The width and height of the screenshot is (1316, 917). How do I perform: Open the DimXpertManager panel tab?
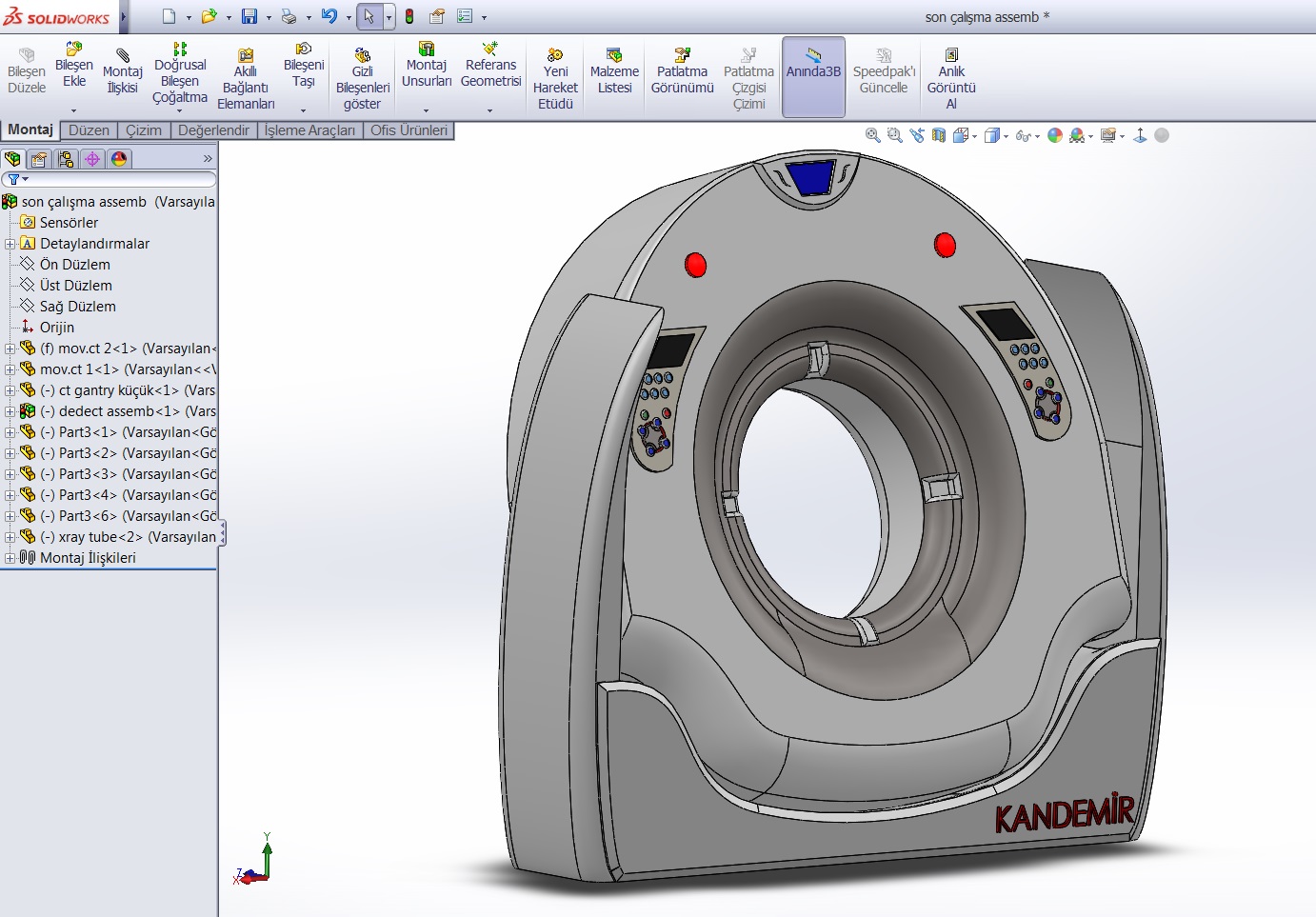pyautogui.click(x=92, y=159)
